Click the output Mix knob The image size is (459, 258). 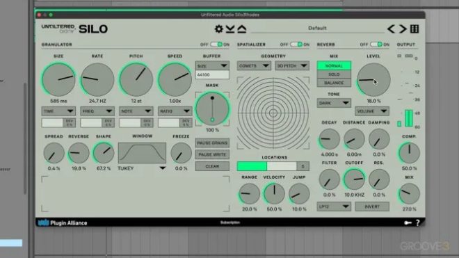pos(409,194)
